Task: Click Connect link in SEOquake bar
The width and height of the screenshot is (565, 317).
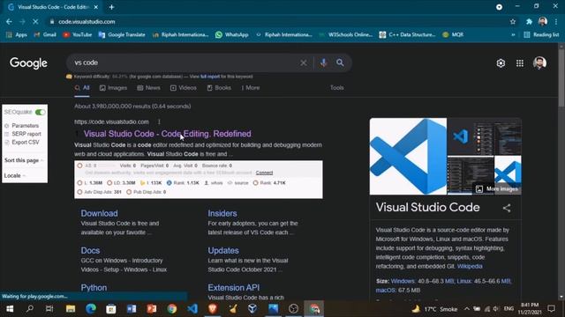Action: 264,173
